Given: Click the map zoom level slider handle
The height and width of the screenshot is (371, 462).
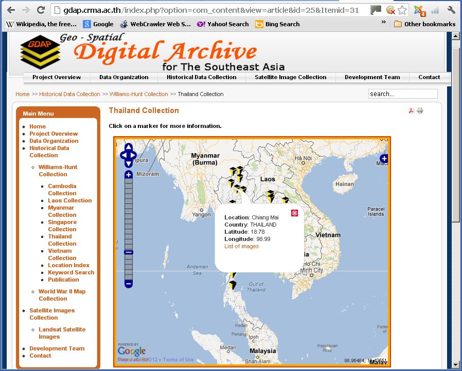Looking at the screenshot, I should coord(129,252).
